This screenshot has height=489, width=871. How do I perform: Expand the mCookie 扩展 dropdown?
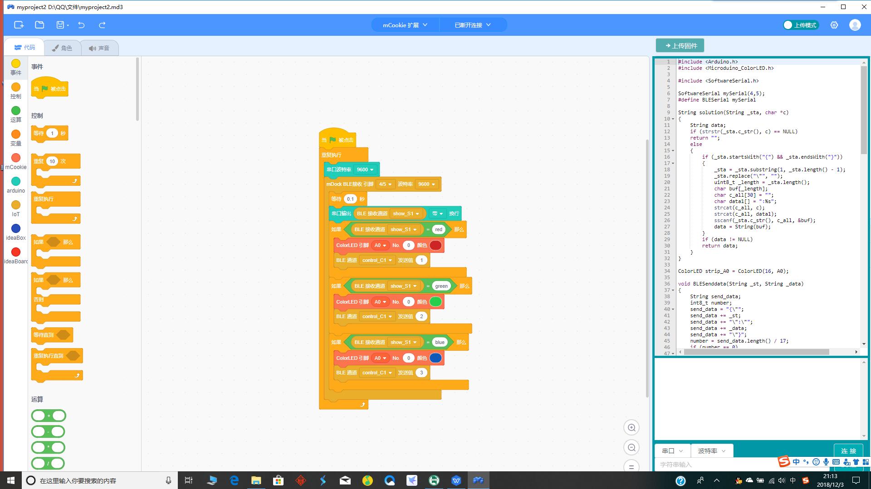(405, 25)
